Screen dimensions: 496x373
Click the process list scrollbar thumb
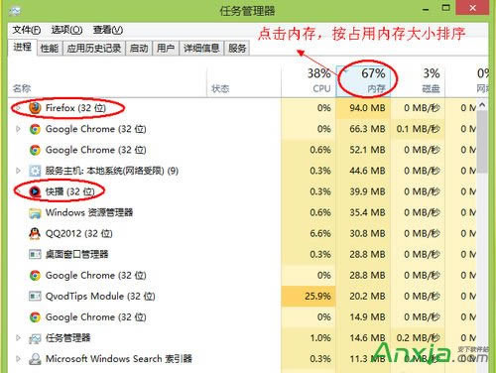coord(482,142)
